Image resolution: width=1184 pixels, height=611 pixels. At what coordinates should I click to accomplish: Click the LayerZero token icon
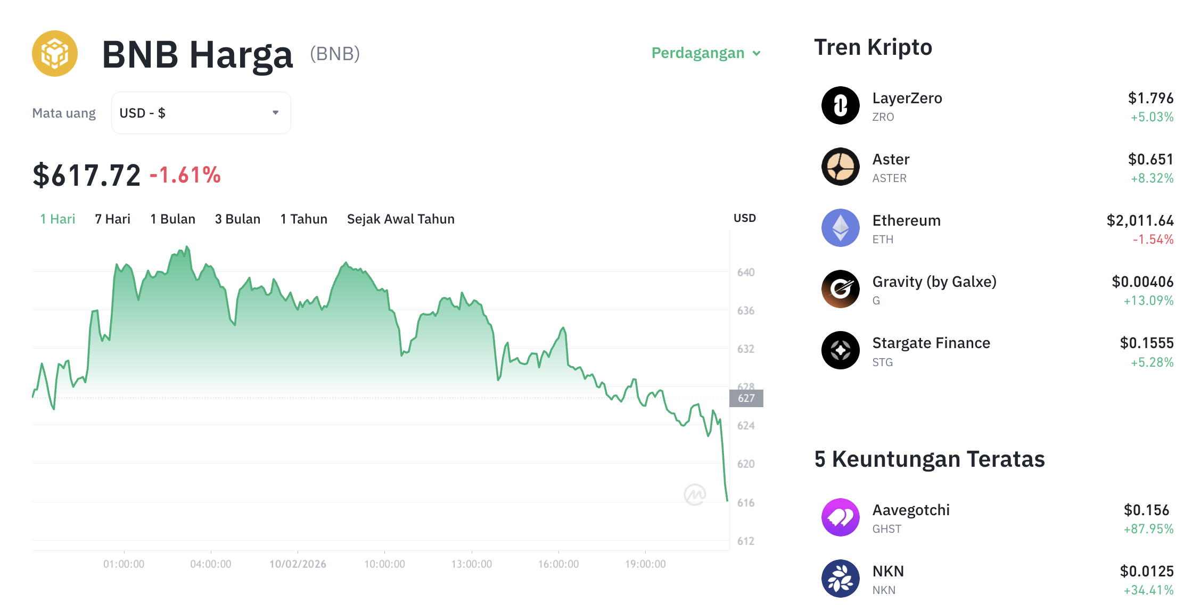pos(840,106)
